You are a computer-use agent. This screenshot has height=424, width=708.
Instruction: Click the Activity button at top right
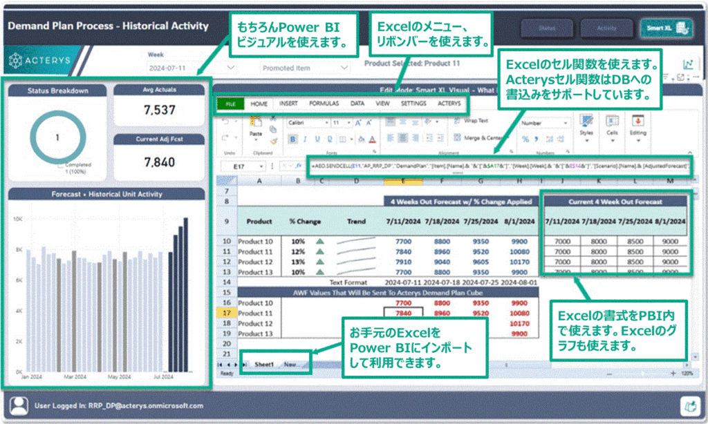point(607,28)
